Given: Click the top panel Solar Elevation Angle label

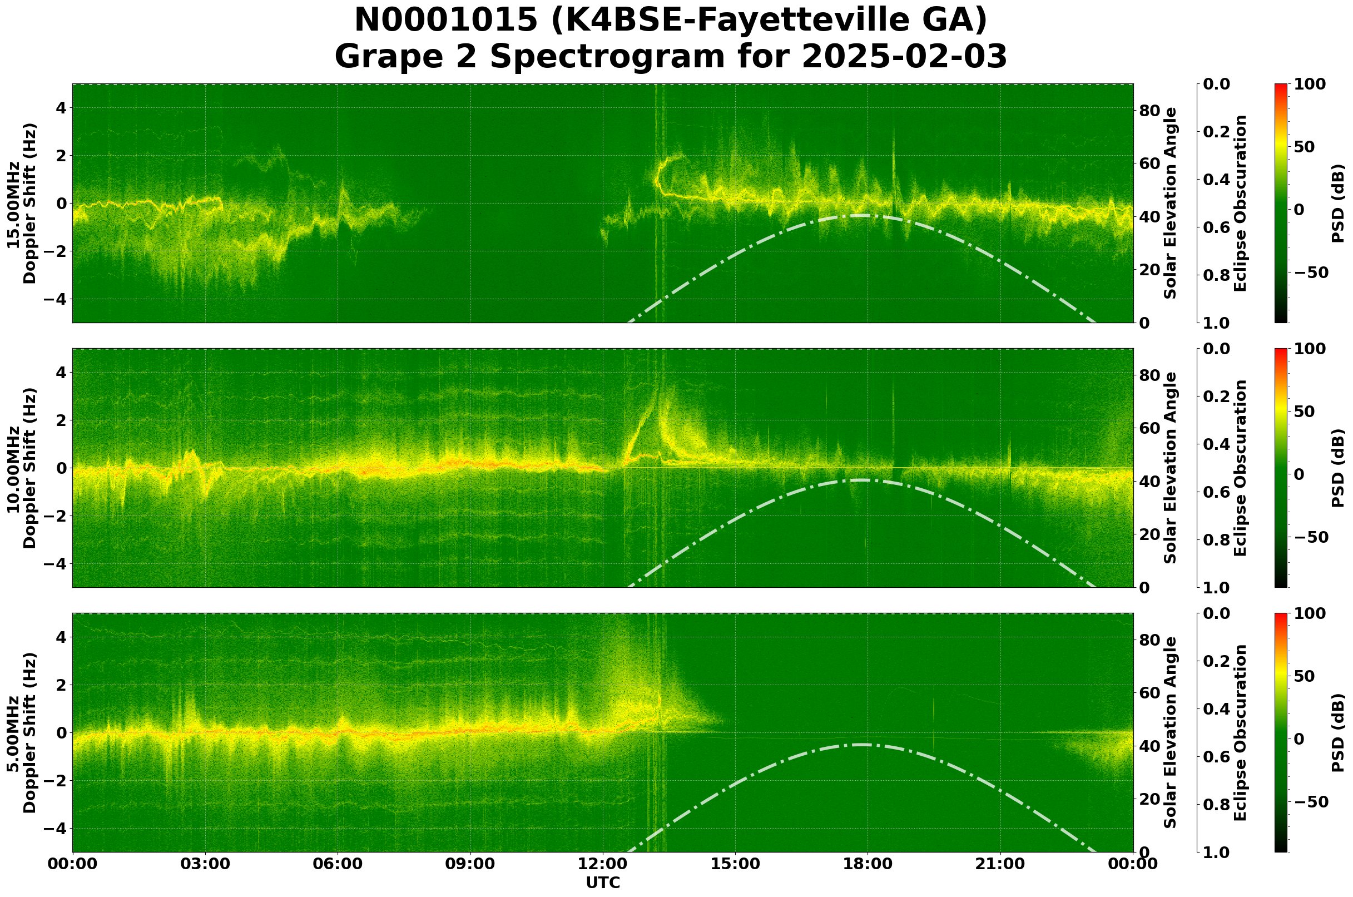Looking at the screenshot, I should click(x=1171, y=204).
